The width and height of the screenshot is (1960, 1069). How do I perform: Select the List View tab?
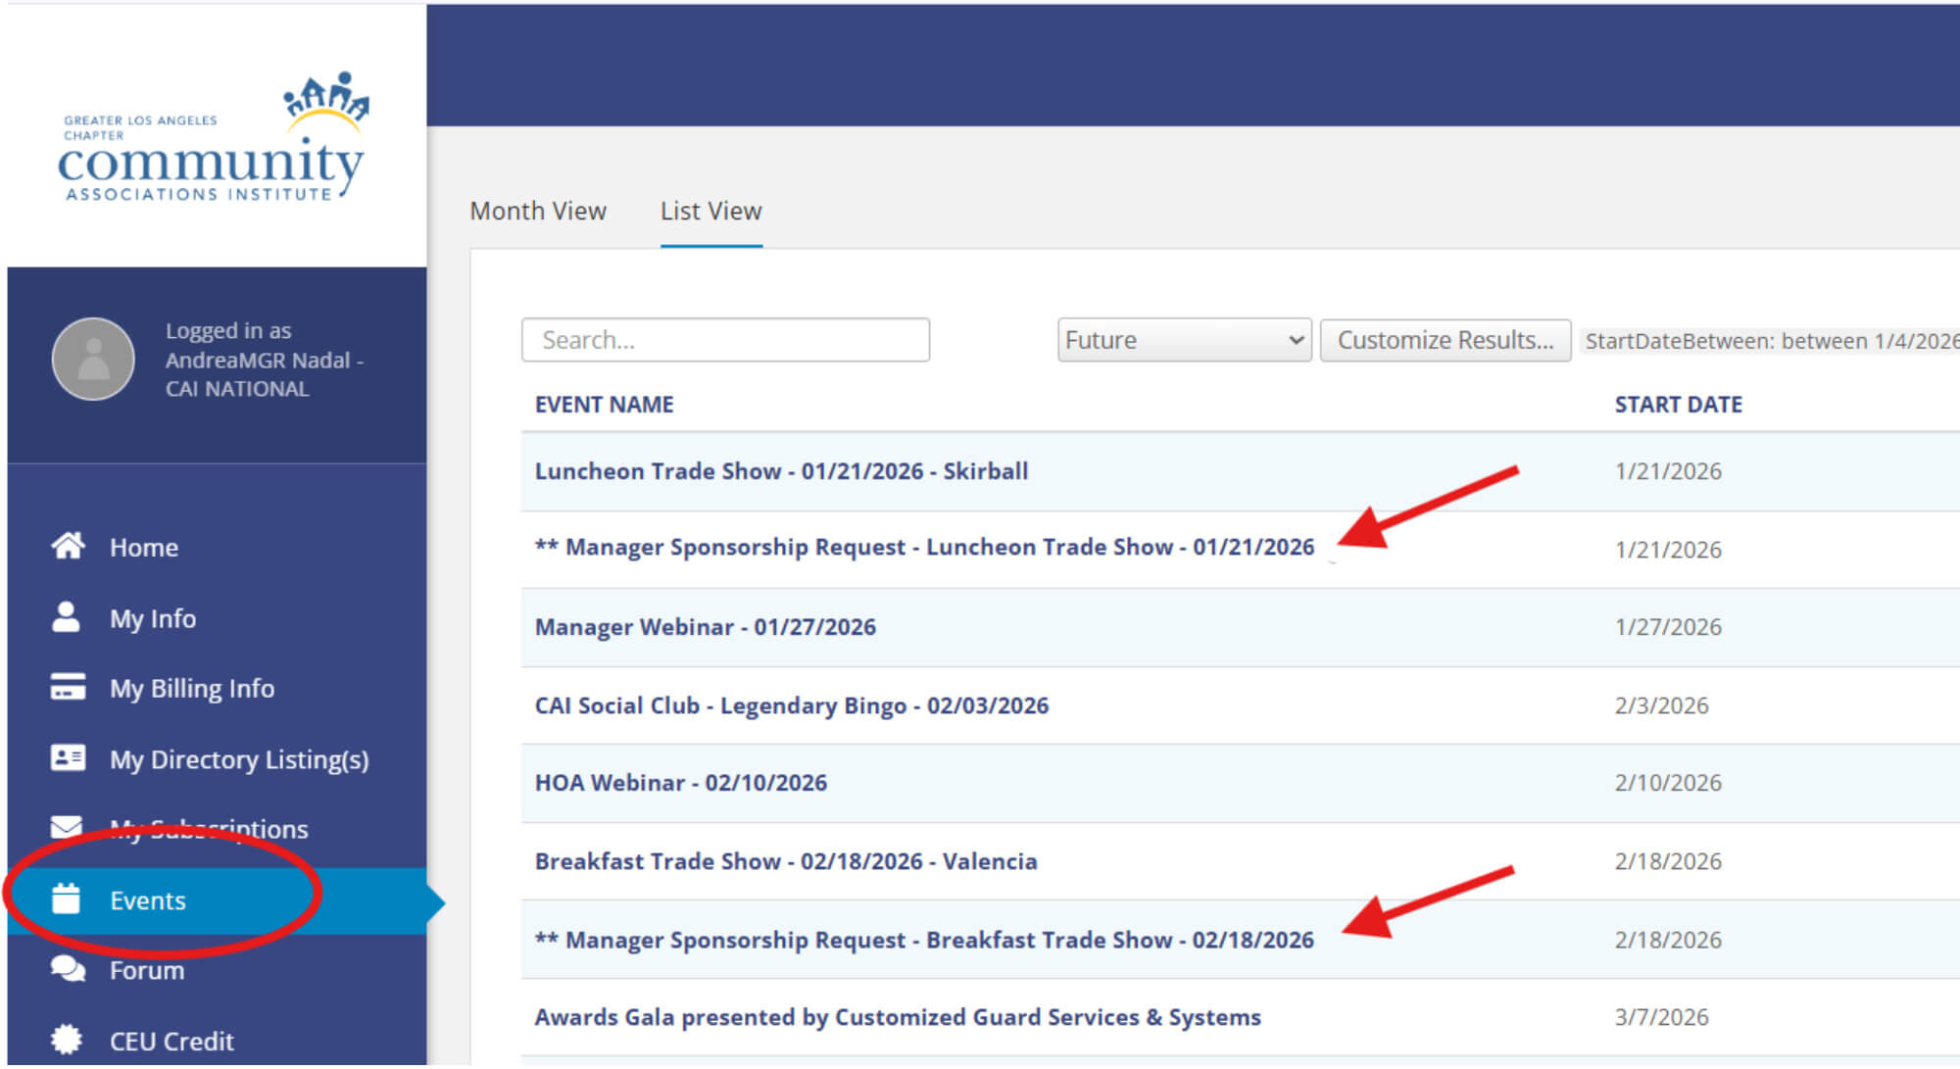[710, 211]
